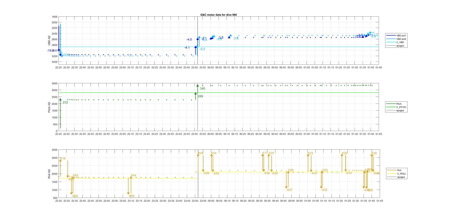Image resolution: width=450 pixels, height=222 pixels.
Task: Click the '269' pitch data label
Action: point(200,96)
